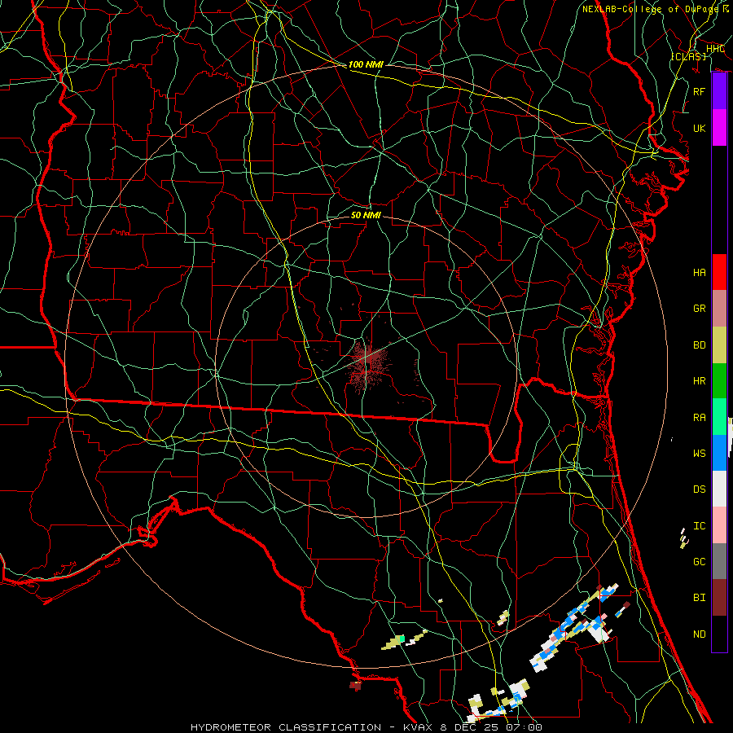This screenshot has width=733, height=733.
Task: Click the radar site clutter at ring center
Action: pos(367,365)
